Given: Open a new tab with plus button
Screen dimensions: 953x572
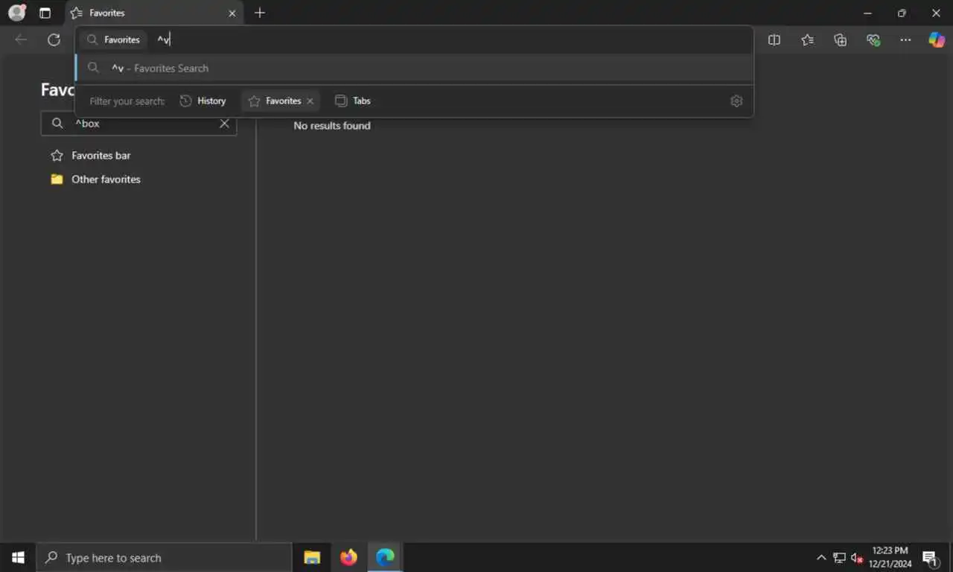Looking at the screenshot, I should tap(259, 13).
